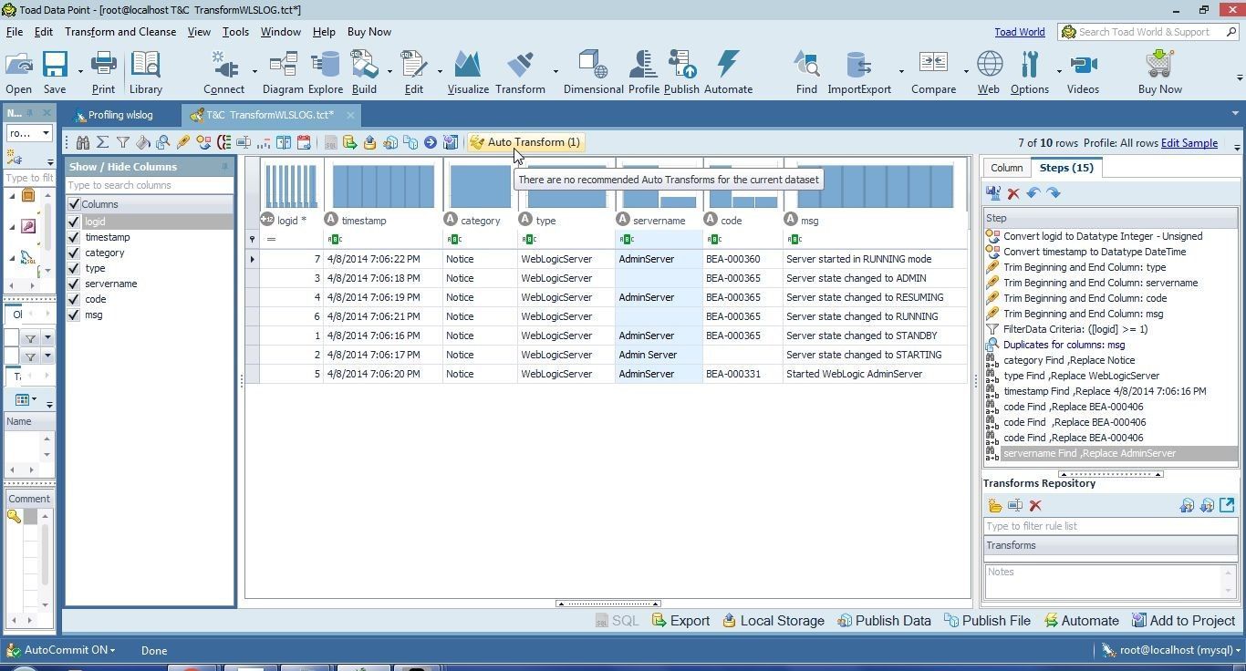Open the Compare toolbar dropdown arrow
Screen dimensions: 1246x671
tap(966, 71)
